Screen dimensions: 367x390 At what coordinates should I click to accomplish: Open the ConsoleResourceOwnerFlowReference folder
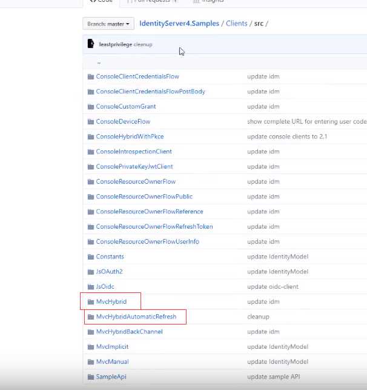click(x=150, y=212)
